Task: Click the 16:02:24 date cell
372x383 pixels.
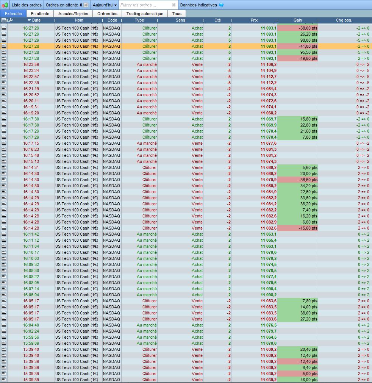Action: 31,331
